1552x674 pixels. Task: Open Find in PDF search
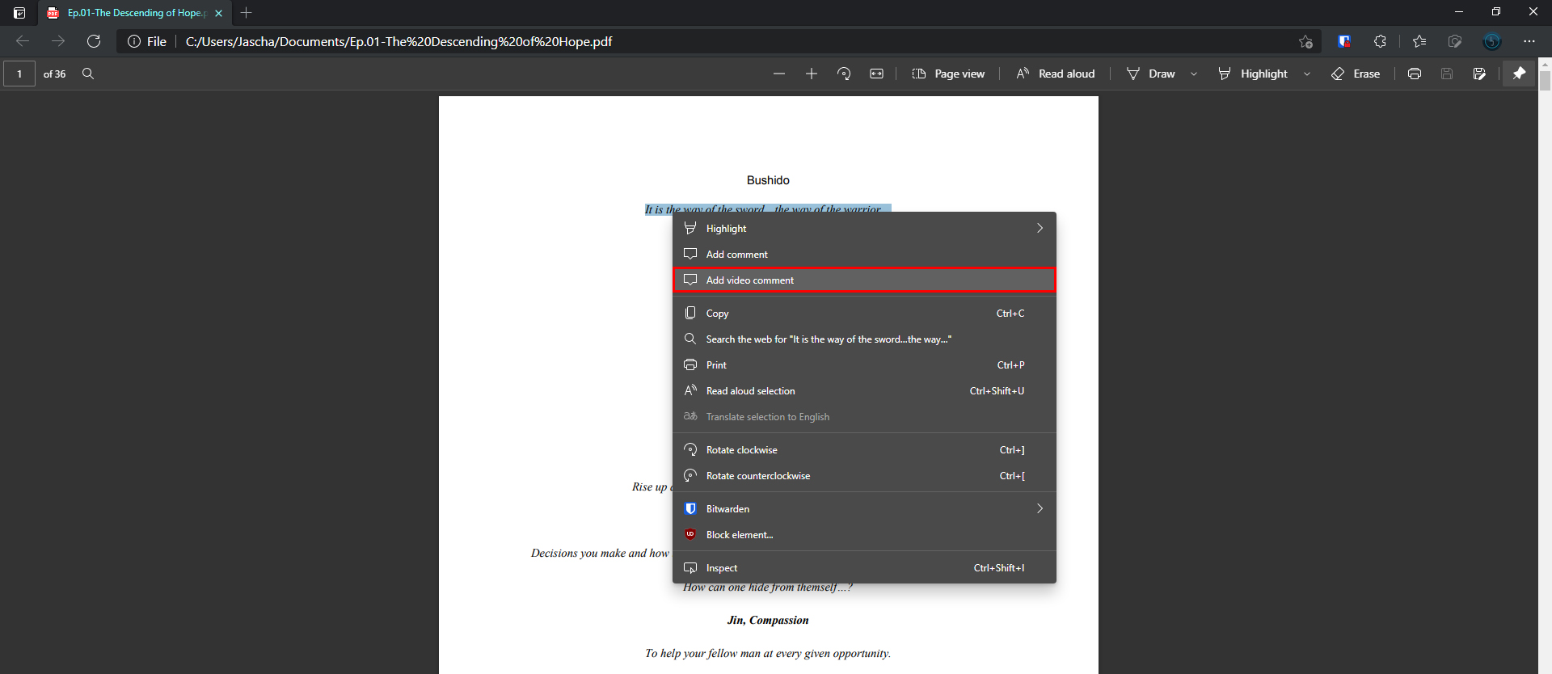(88, 74)
